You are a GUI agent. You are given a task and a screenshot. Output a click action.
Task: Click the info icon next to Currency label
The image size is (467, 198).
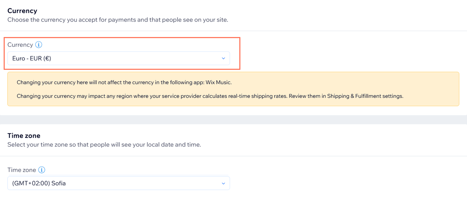[x=39, y=45]
